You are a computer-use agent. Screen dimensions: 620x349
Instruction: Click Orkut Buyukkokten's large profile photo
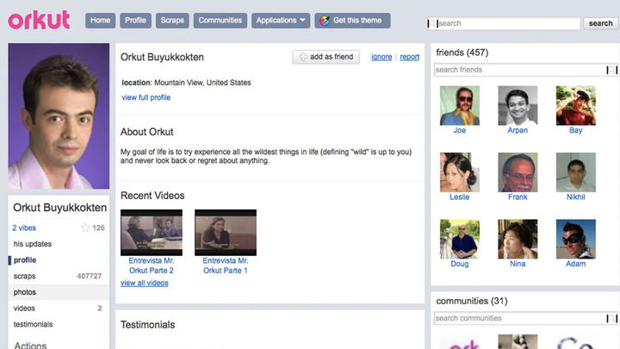click(59, 116)
